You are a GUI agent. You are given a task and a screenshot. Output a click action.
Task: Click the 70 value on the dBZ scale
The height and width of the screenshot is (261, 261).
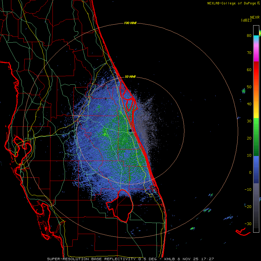(x=249, y=53)
